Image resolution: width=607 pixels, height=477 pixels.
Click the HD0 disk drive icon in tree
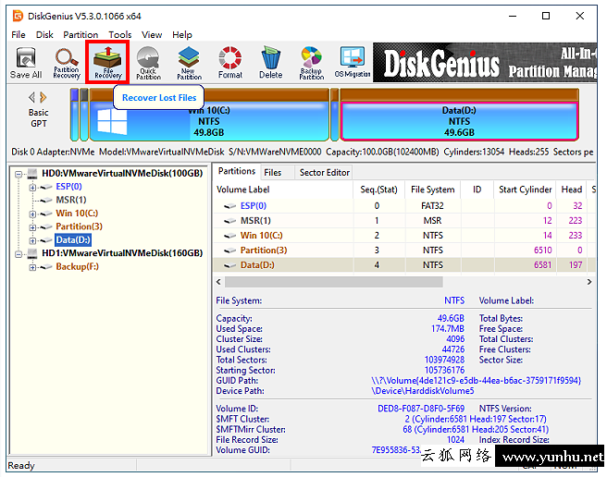[x=32, y=173]
